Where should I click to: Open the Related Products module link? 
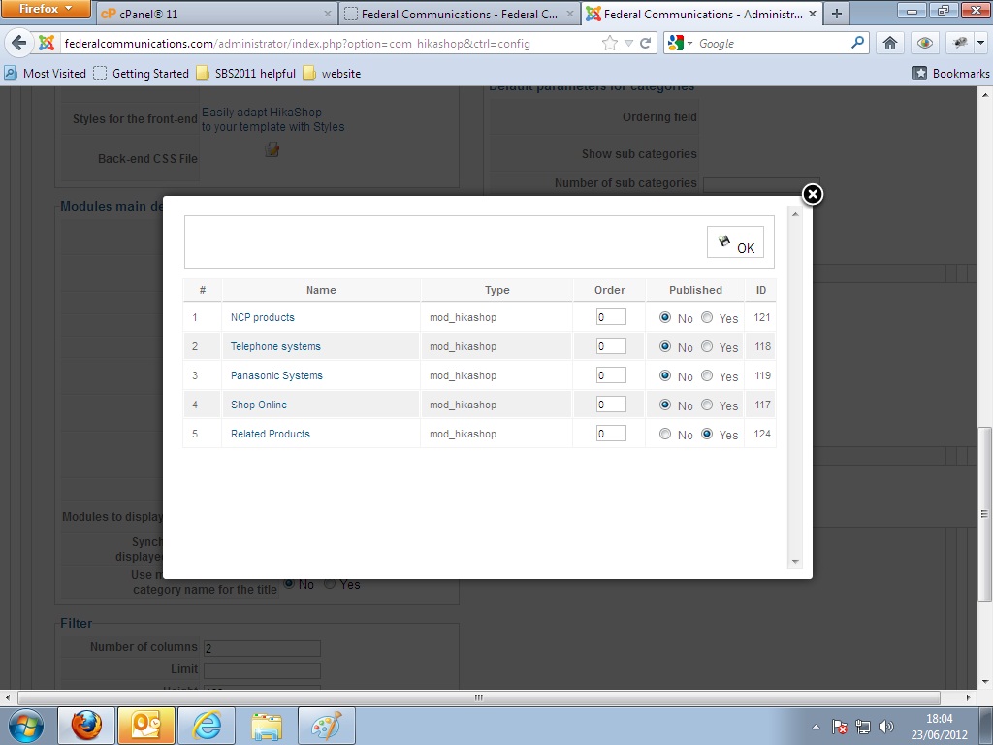271,434
